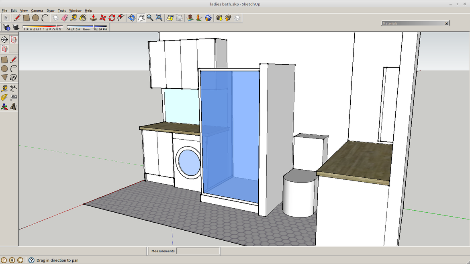Select the Protractor tool
The width and height of the screenshot is (470, 264).
(4, 97)
